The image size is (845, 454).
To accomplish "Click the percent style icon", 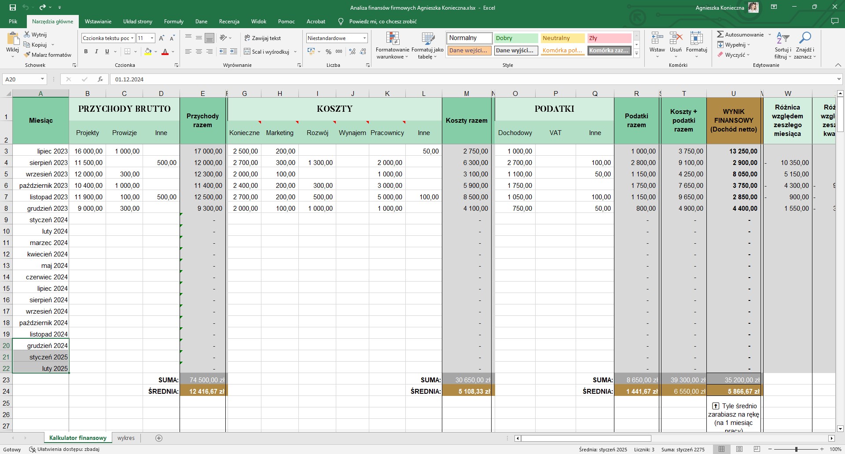I will [328, 51].
